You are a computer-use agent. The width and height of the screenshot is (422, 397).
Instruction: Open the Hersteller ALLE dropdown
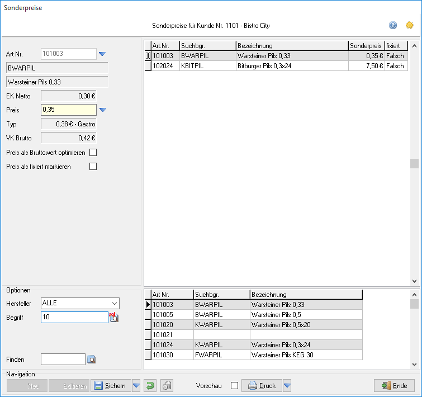click(80, 303)
